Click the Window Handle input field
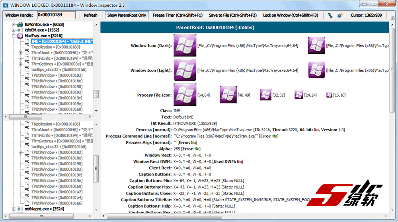The image size is (398, 222). pyautogui.click(x=57, y=15)
